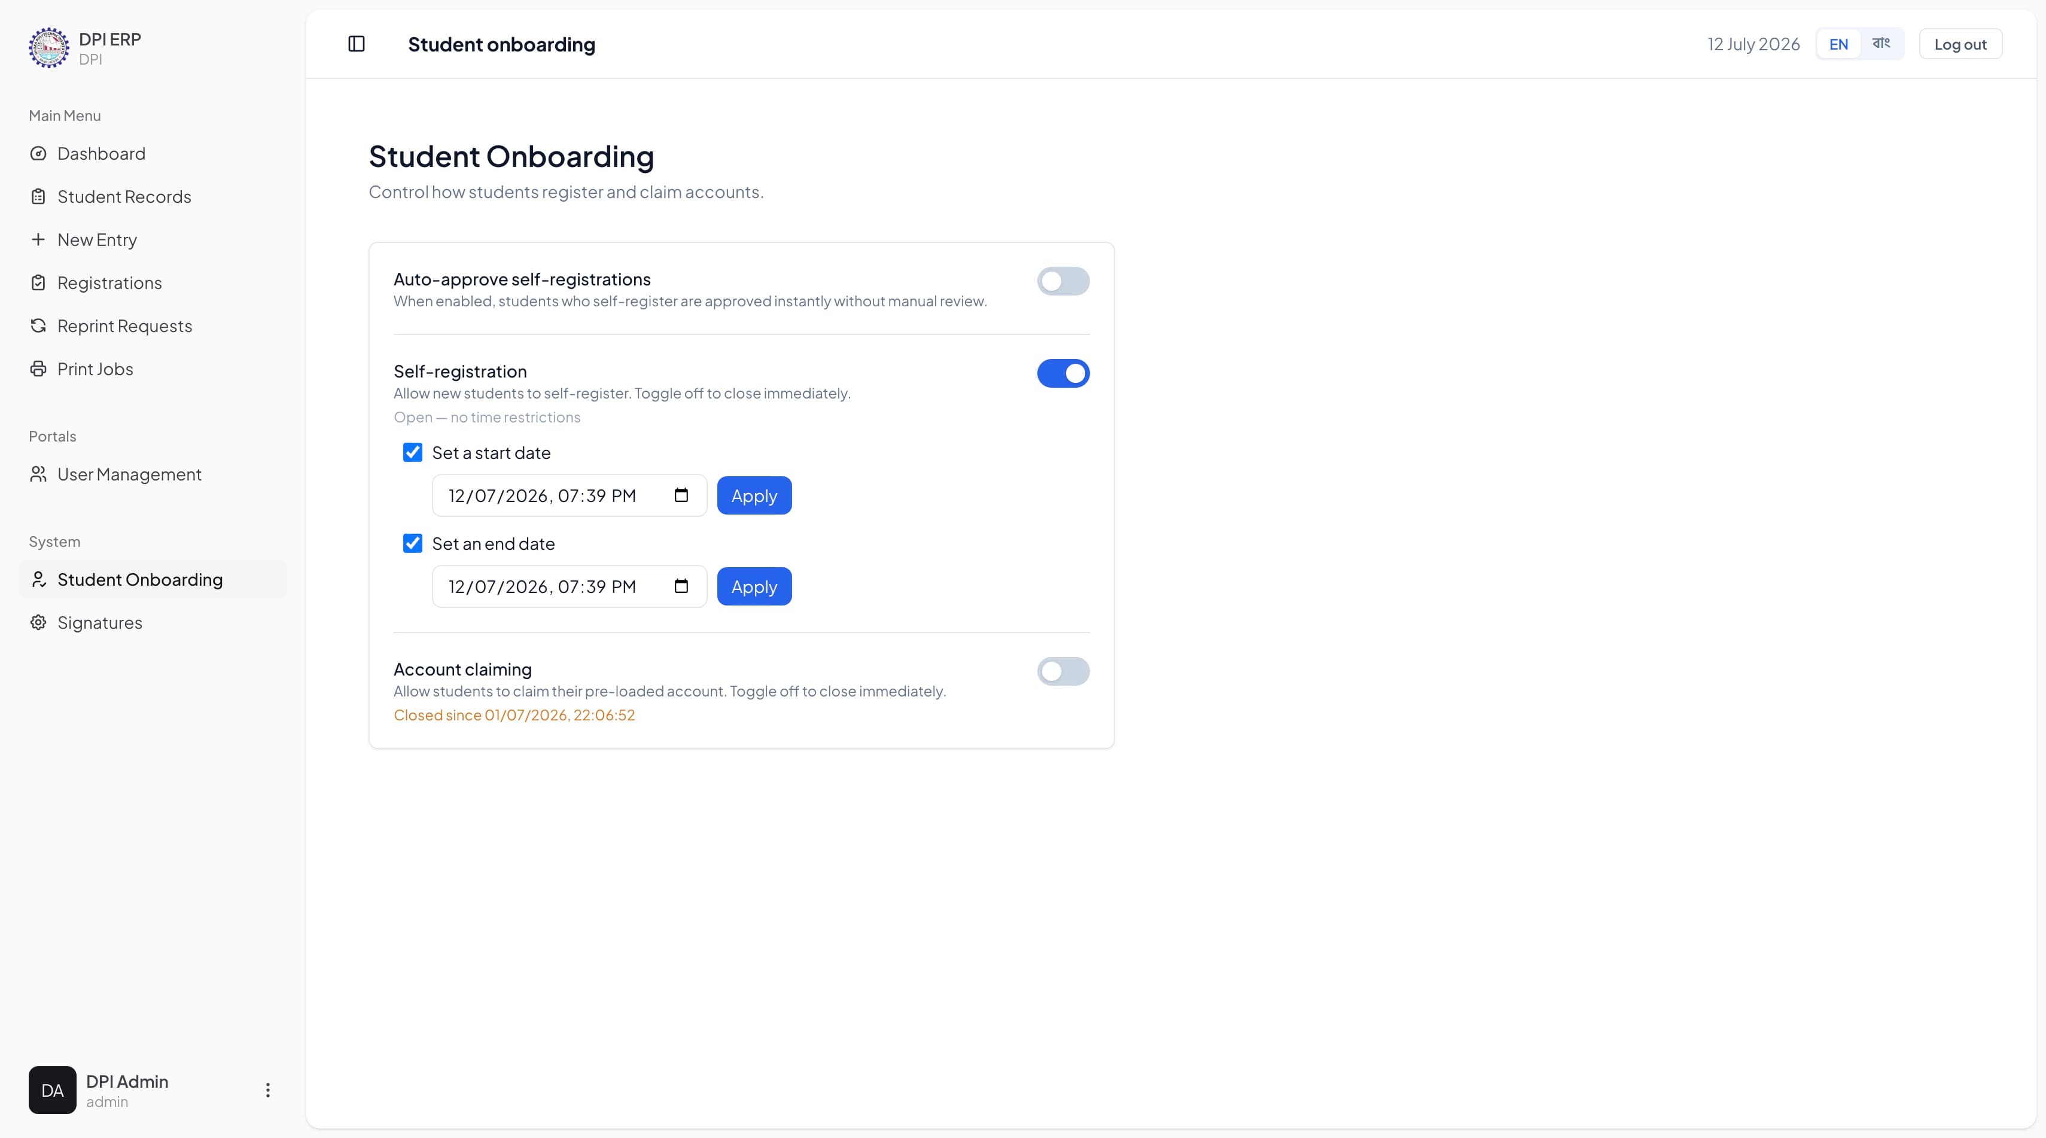Viewport: 2046px width, 1138px height.
Task: Uncheck Set an end date checkbox
Action: [x=412, y=544]
